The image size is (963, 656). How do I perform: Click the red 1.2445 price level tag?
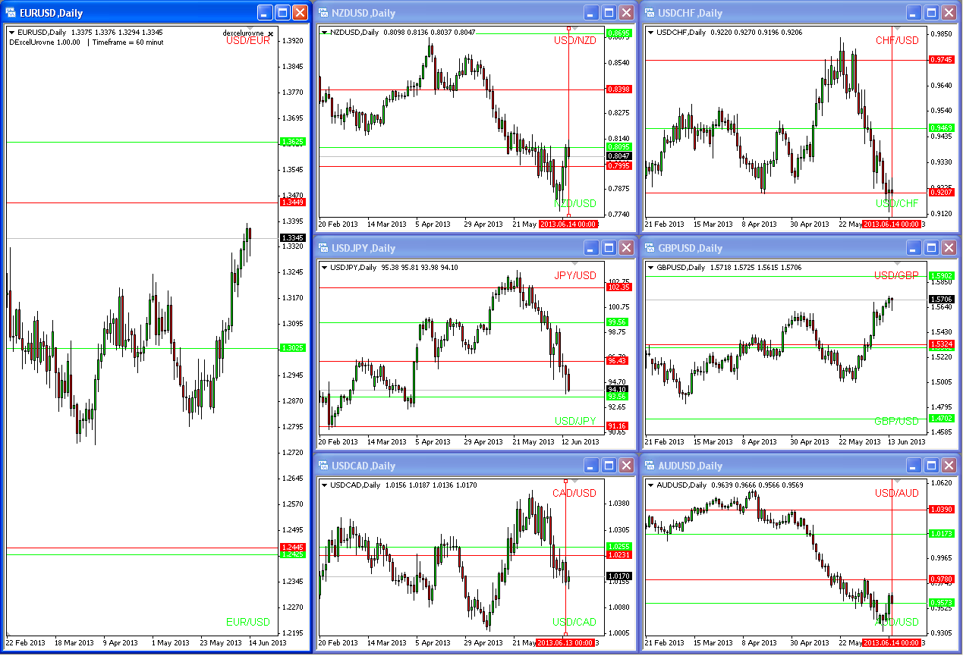click(292, 548)
